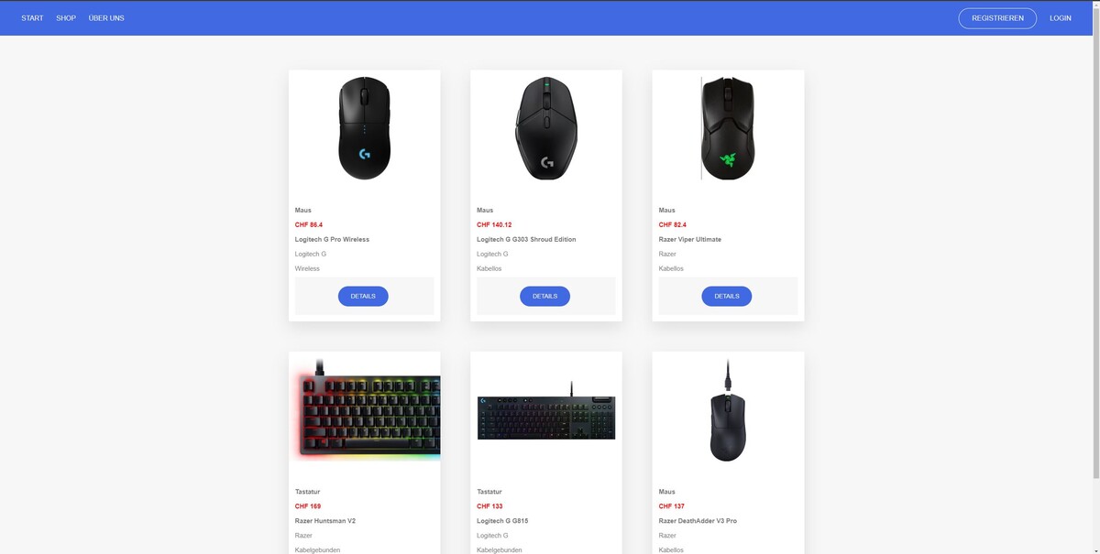Go to the SHOP page
The image size is (1100, 554).
click(66, 18)
